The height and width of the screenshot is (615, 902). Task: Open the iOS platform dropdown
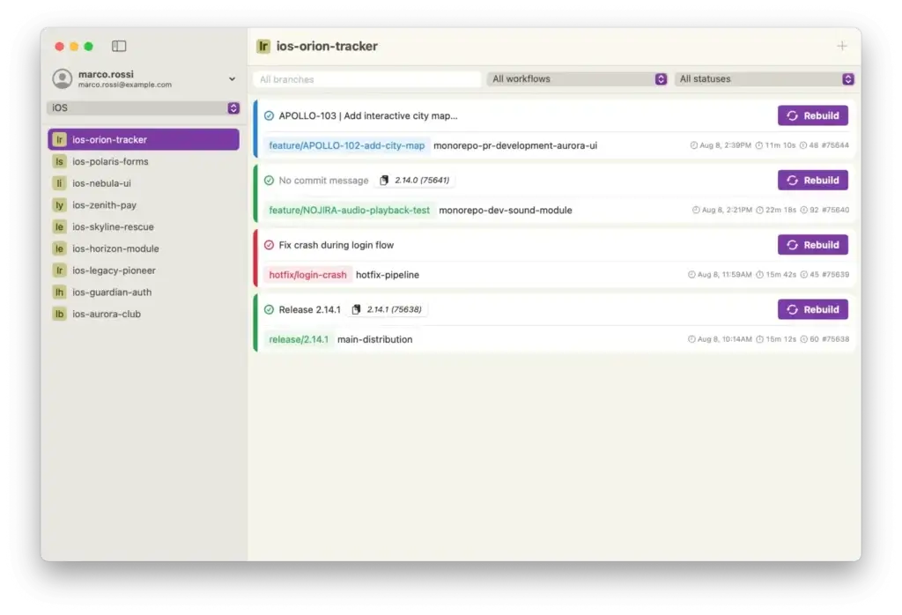(x=144, y=107)
